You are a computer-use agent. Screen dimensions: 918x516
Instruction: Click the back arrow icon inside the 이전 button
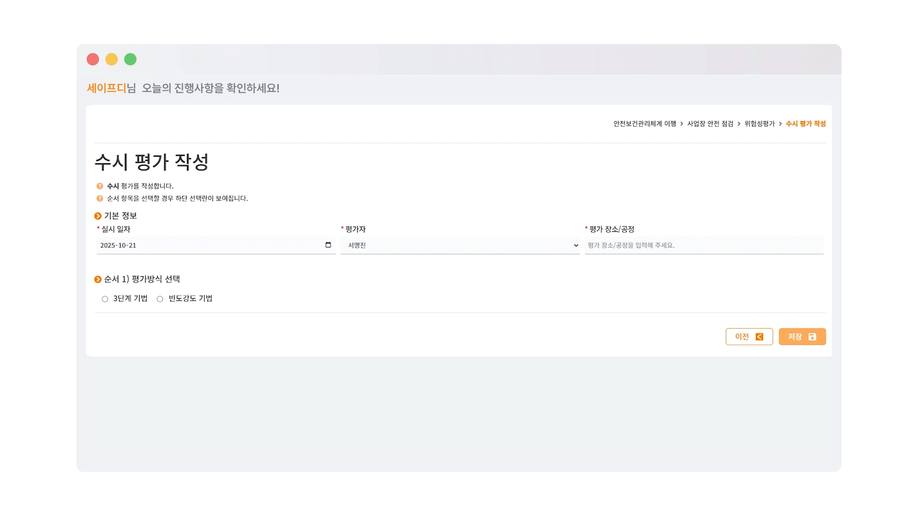point(759,336)
